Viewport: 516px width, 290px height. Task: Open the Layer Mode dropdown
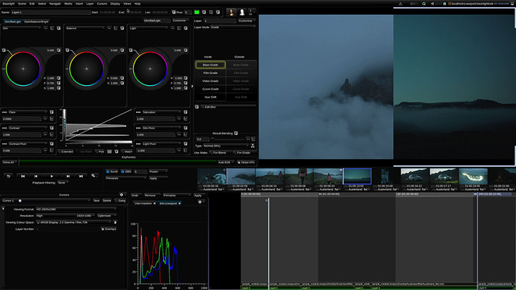pyautogui.click(x=233, y=27)
